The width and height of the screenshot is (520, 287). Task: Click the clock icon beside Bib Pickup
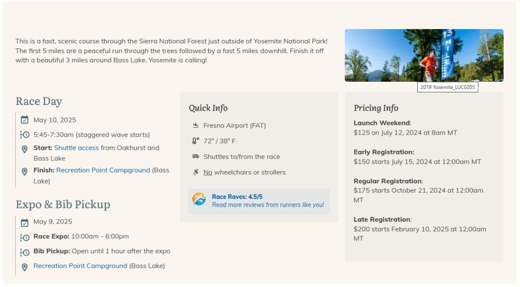tap(24, 252)
